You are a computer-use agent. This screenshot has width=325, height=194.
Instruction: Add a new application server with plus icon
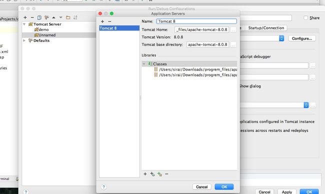(102, 21)
